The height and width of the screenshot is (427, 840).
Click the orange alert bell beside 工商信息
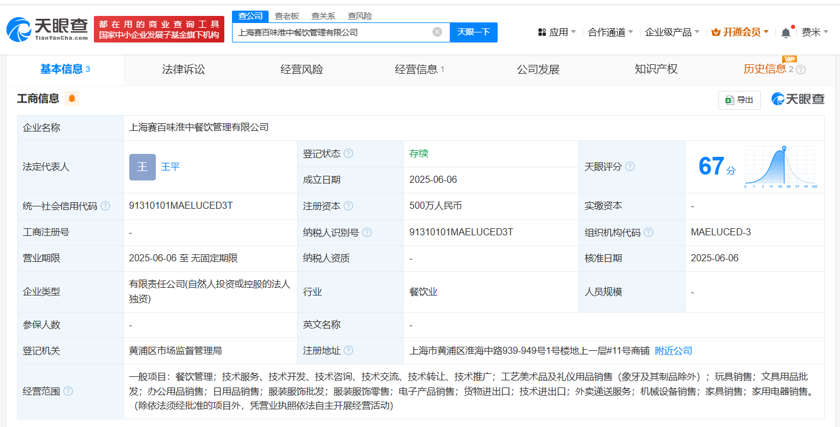click(72, 98)
